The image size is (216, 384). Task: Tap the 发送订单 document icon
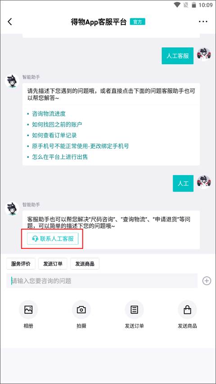point(134,310)
